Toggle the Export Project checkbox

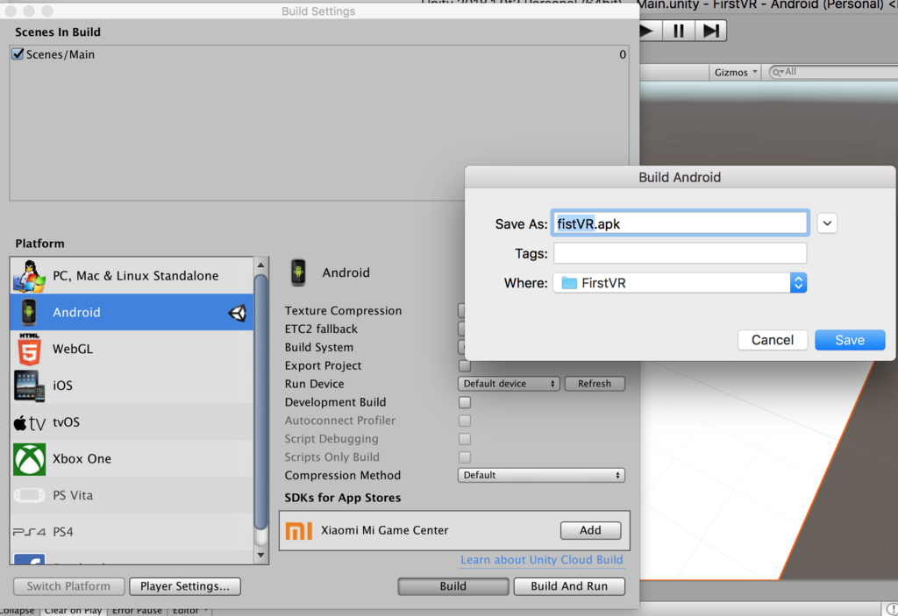[465, 365]
